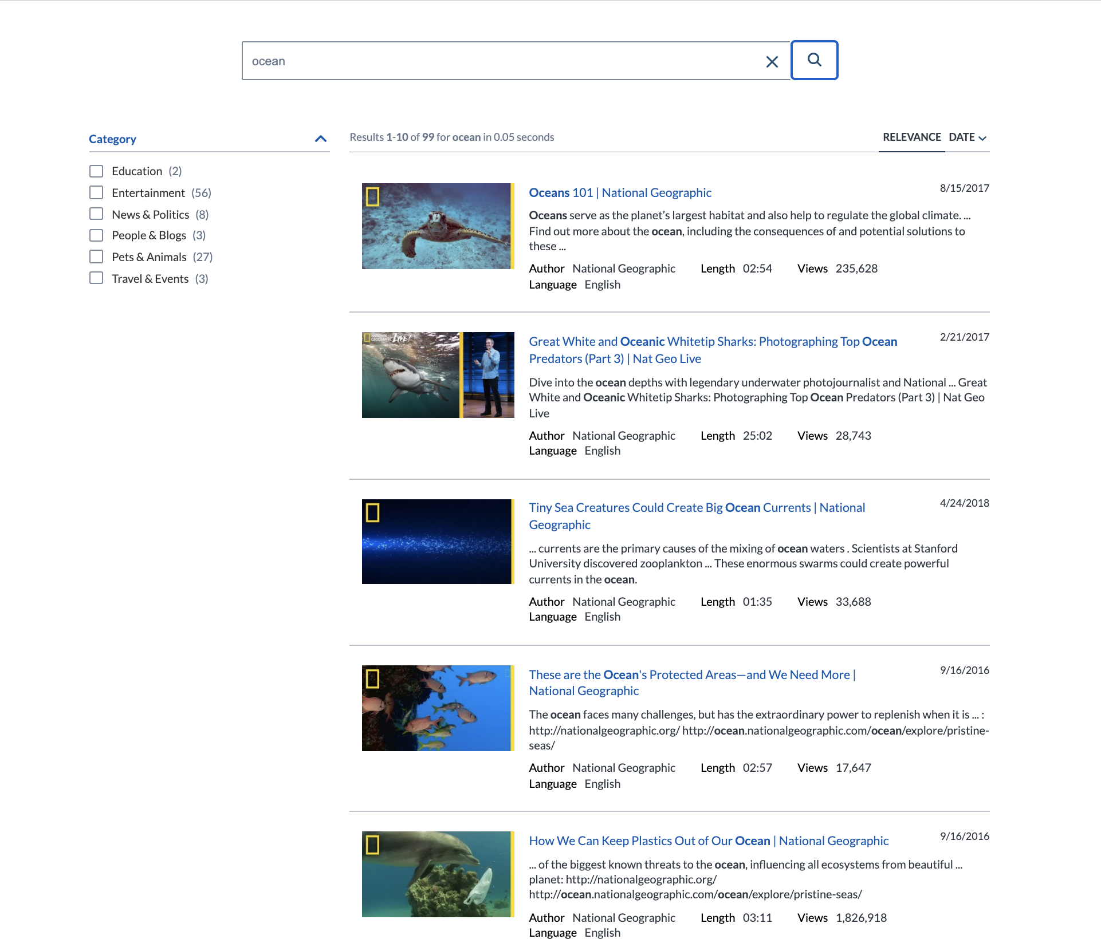The image size is (1101, 939).
Task: Open Oceans 101 National Geographic link
Action: 620,193
